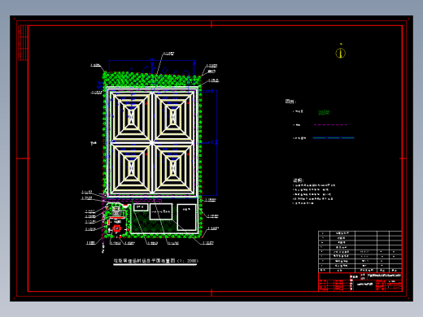
Task: Pick the blue-green solid line legend sample
Action: tap(334, 138)
